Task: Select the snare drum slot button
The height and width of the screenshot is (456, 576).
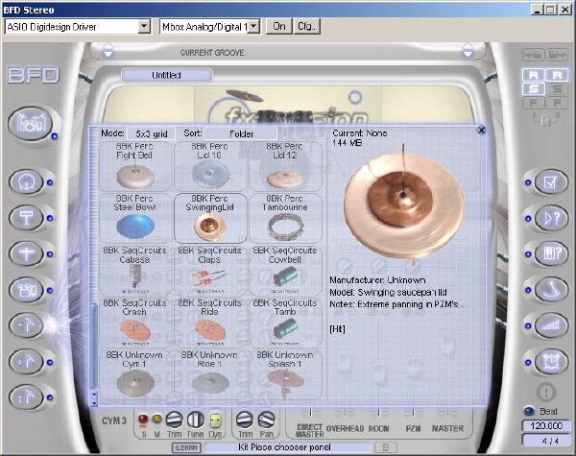Action: coord(27,218)
